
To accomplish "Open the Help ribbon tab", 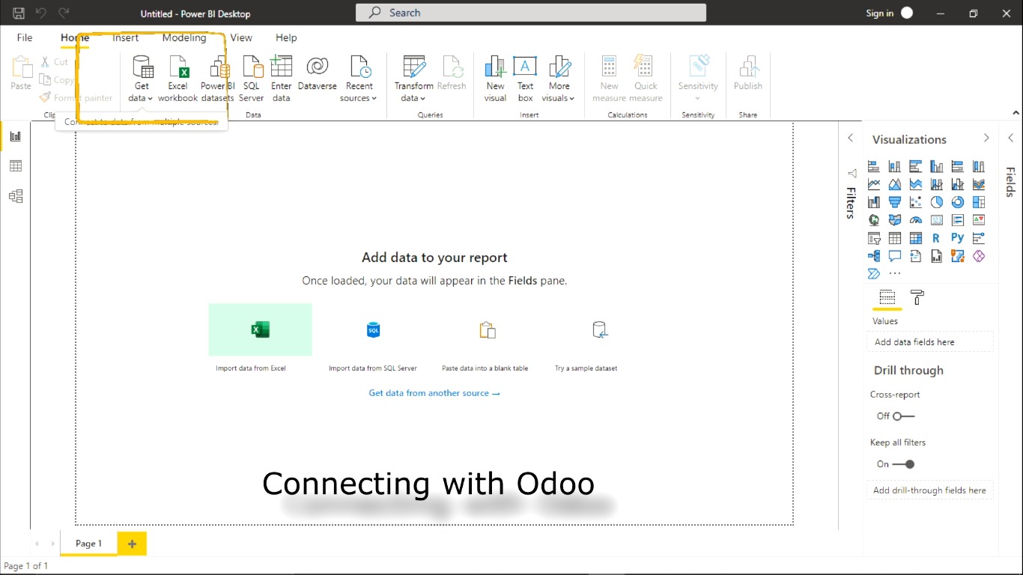I will (286, 37).
